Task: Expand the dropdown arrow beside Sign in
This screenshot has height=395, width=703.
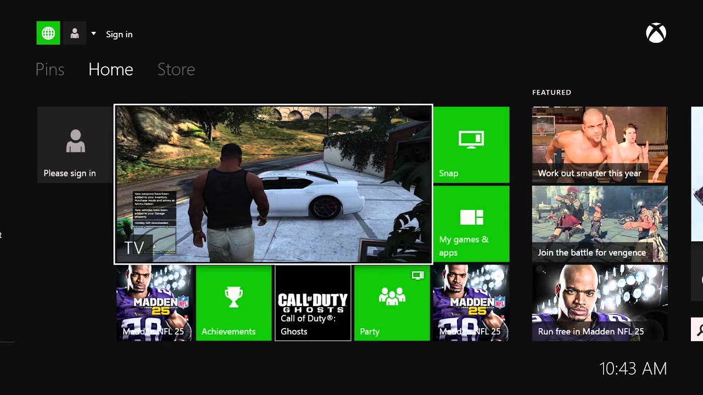Action: click(x=93, y=33)
